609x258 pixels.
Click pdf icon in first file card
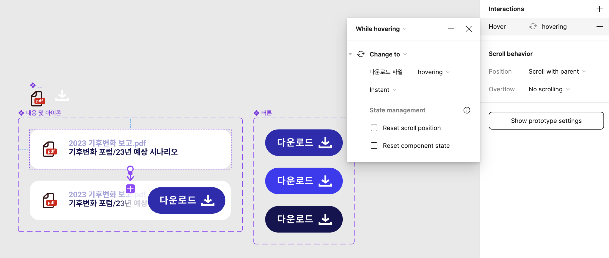coord(50,149)
